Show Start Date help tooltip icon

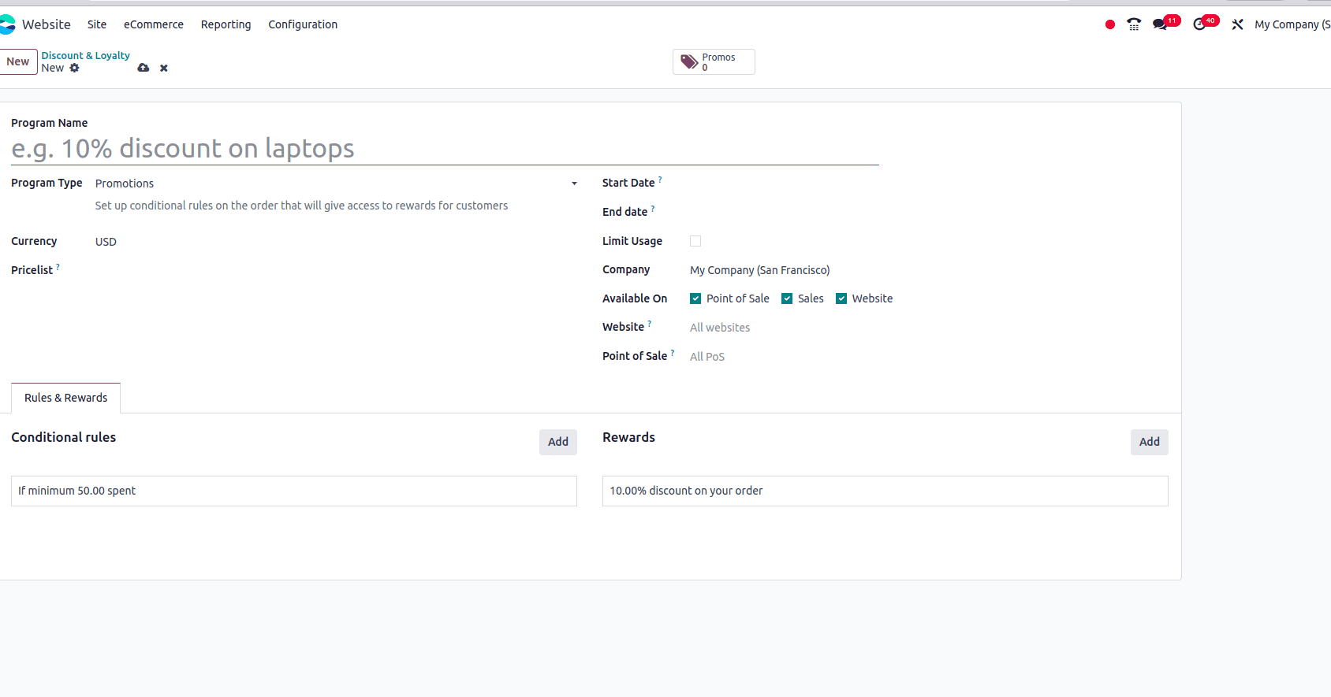coord(660,180)
